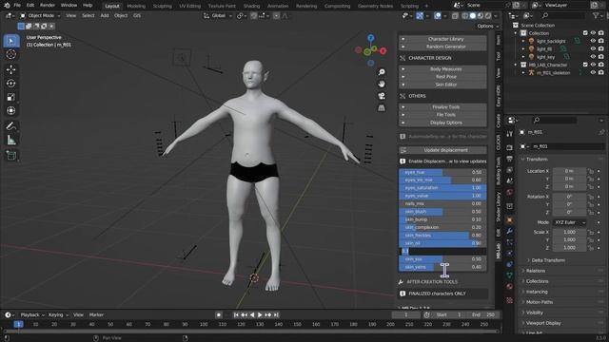The height and width of the screenshot is (342, 609).
Task: Select the Measure tool
Action: [11, 140]
